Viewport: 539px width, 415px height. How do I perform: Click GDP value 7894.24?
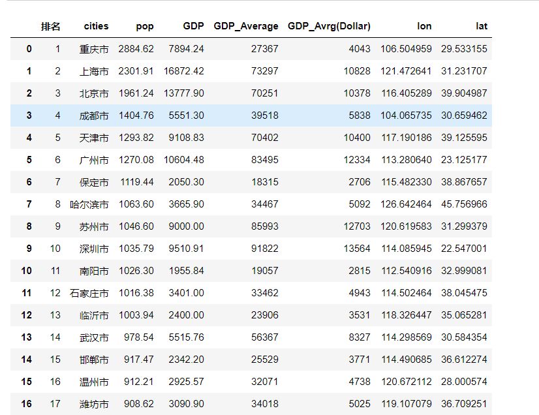point(187,49)
